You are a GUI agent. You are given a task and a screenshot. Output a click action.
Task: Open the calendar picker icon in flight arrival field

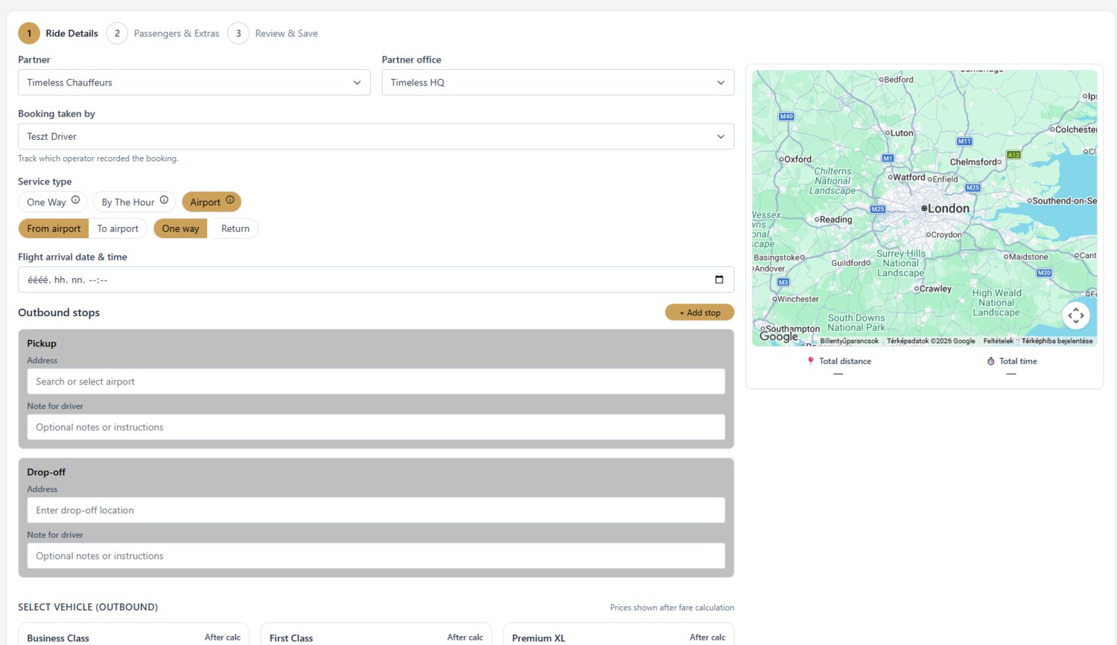(719, 280)
